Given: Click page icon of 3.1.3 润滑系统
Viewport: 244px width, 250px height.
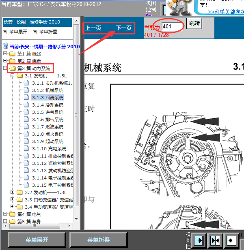Looking at the screenshot, I should [26, 97].
